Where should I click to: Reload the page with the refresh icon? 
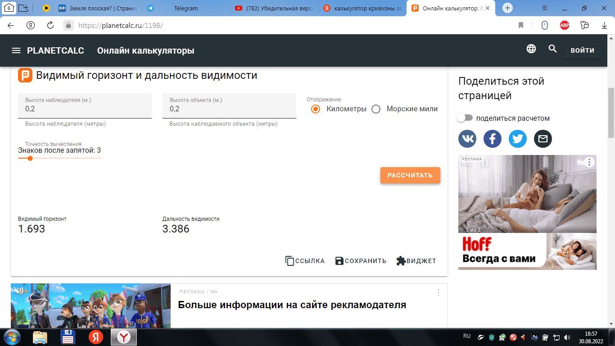(x=50, y=26)
